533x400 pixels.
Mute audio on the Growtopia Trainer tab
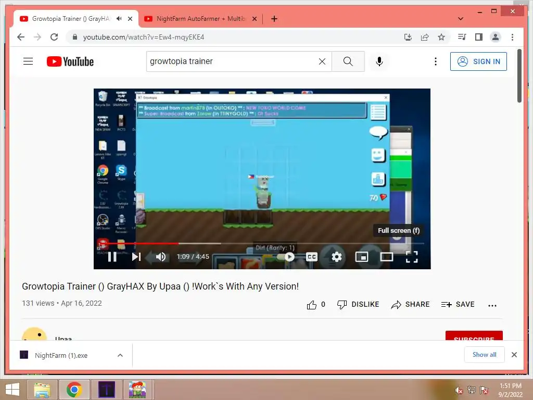coord(119,18)
